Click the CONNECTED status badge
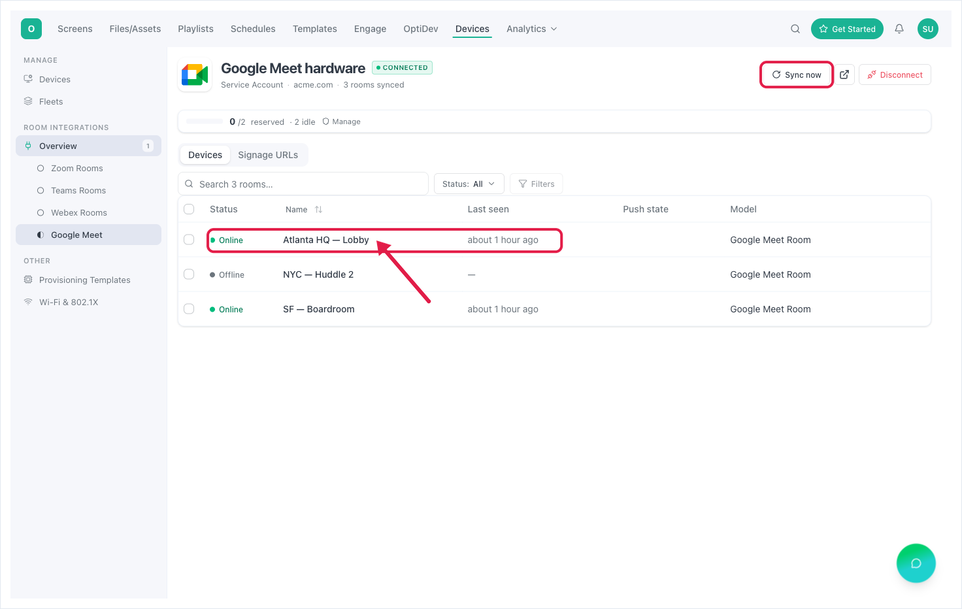 tap(402, 67)
